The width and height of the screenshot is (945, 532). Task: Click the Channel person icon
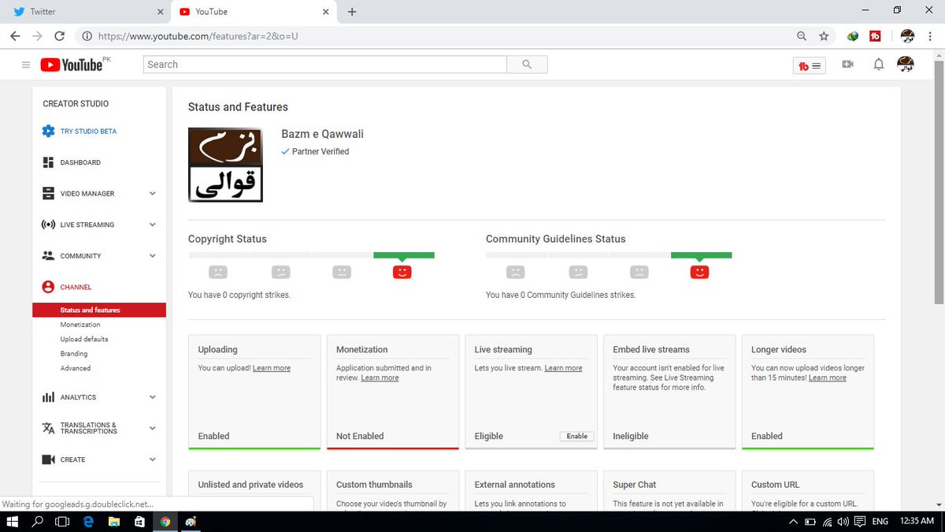coord(48,287)
